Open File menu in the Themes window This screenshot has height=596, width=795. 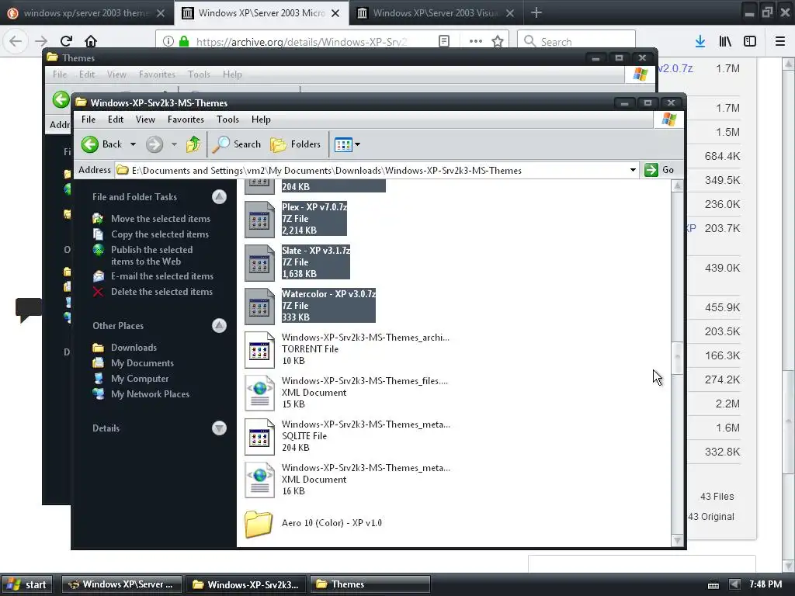[59, 74]
